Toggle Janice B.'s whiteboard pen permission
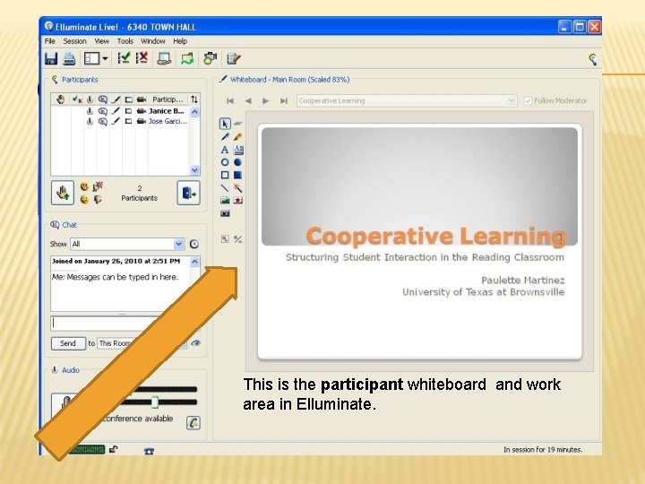Image resolution: width=645 pixels, height=484 pixels. pyautogui.click(x=116, y=111)
